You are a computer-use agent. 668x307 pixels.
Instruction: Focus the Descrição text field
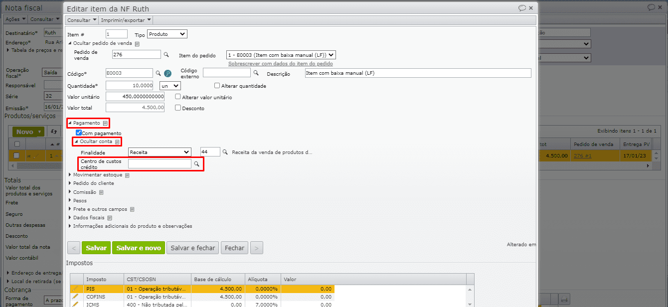coord(418,73)
